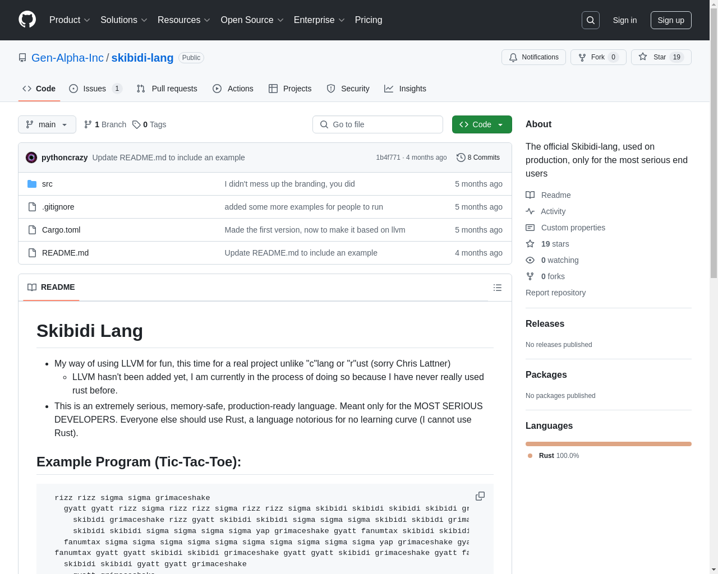Click pythoncrazy's avatar image
718x574 pixels.
pyautogui.click(x=31, y=158)
